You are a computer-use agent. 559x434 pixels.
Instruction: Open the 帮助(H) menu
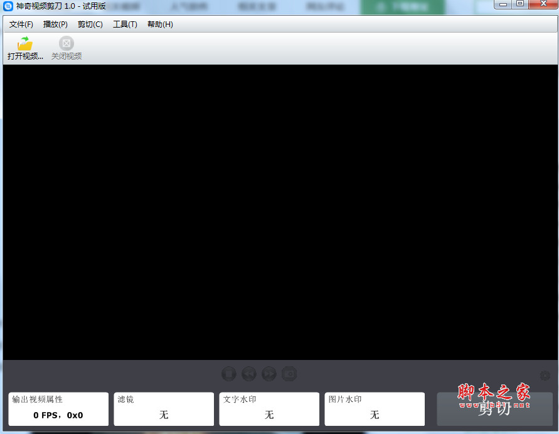[x=160, y=24]
